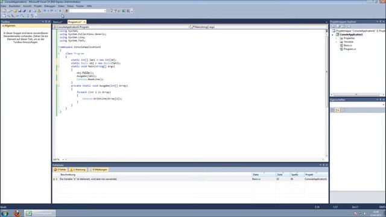The width and height of the screenshot is (386, 217).
Task: Open Basic.cs file in Solution Explorer
Action: click(x=347, y=46)
